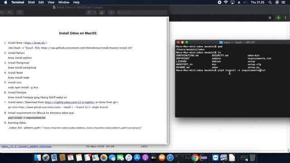Viewport: 290px width, 163px height.
Task: Open Notes from the Dock
Action: (x=79, y=158)
